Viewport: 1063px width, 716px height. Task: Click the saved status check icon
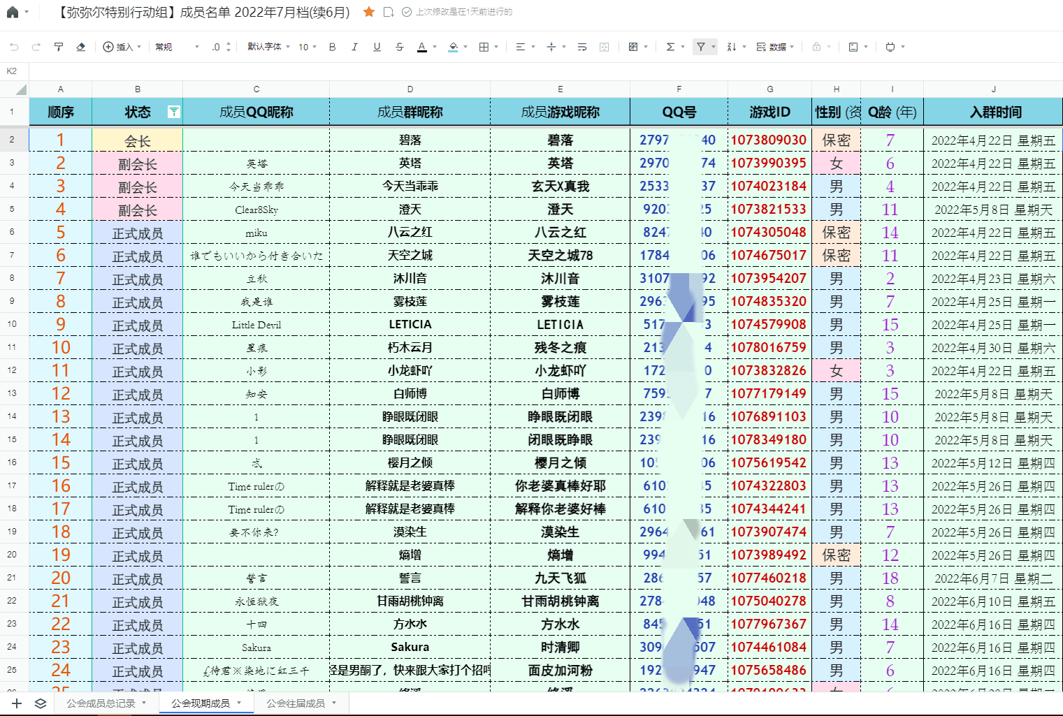coord(407,12)
